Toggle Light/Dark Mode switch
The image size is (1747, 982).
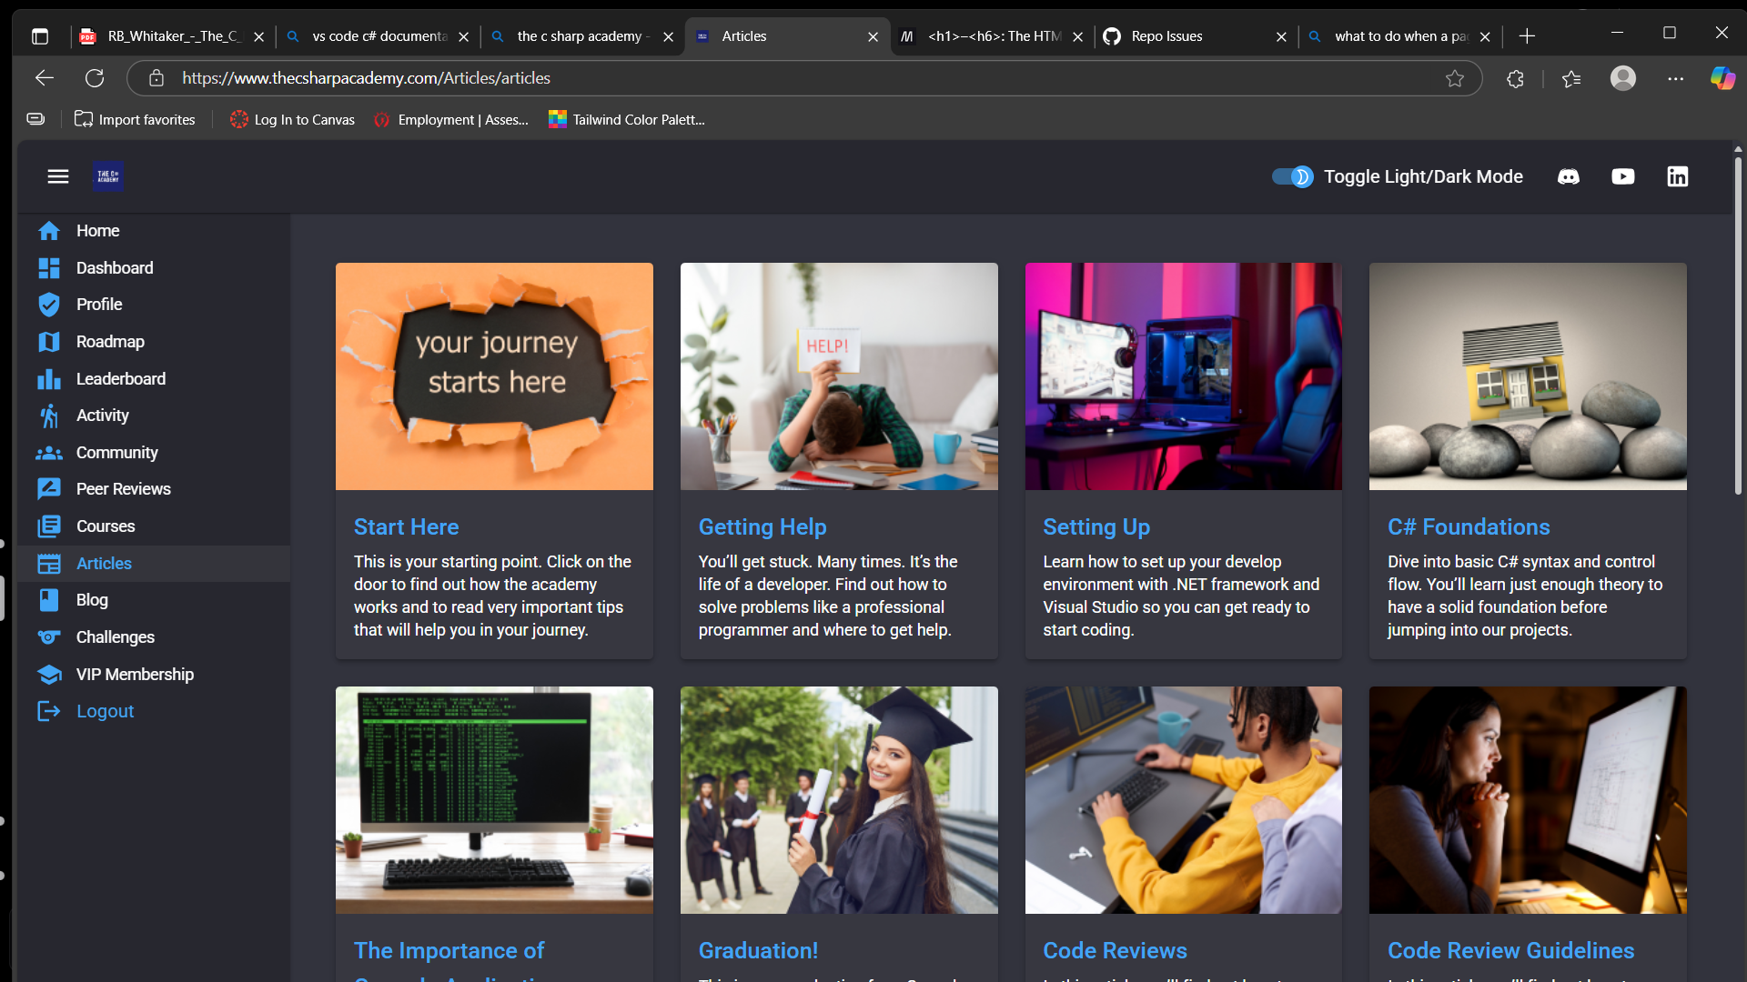pyautogui.click(x=1292, y=176)
